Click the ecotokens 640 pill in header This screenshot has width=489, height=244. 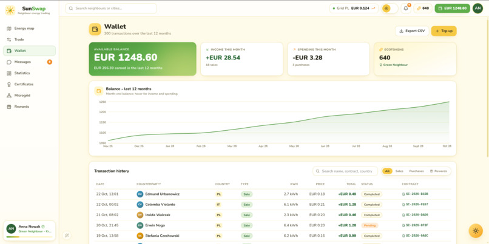pos(423,8)
